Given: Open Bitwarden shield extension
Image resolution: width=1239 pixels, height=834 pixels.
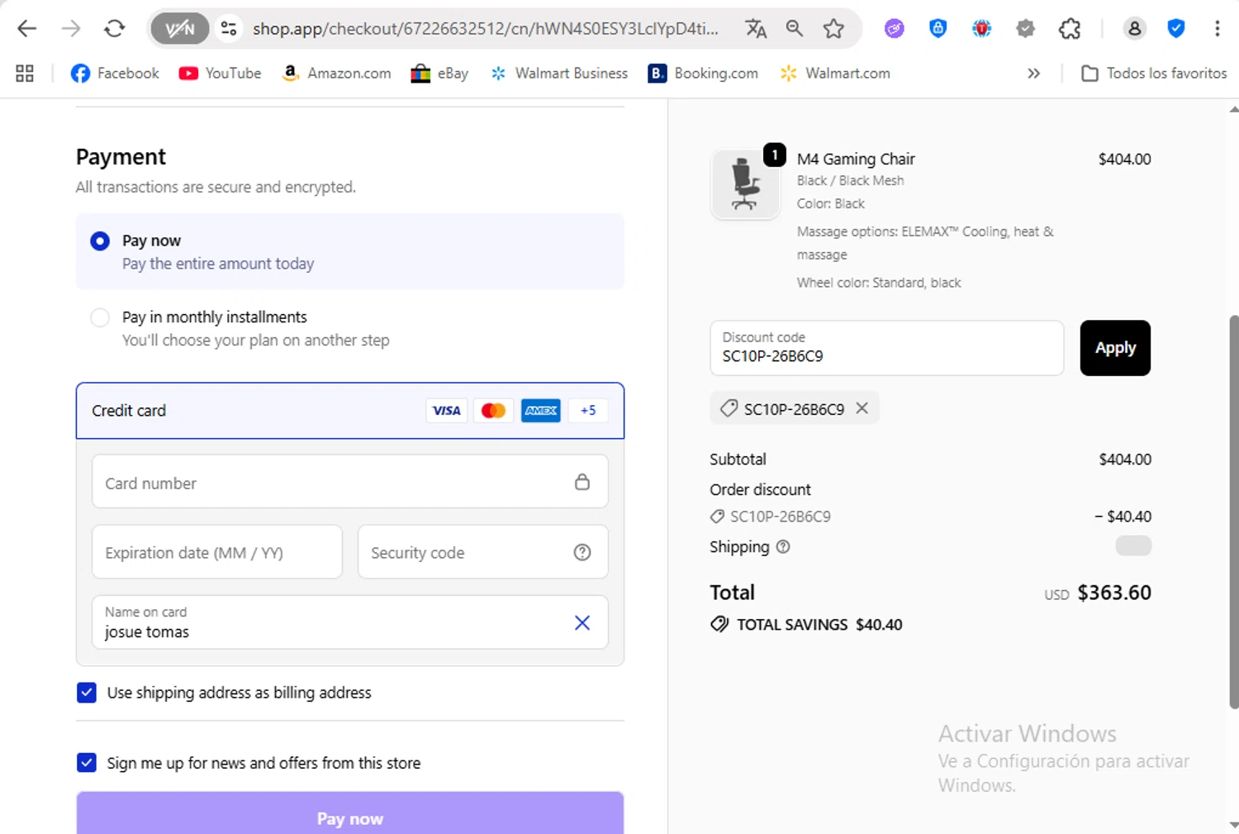Looking at the screenshot, I should 938,29.
